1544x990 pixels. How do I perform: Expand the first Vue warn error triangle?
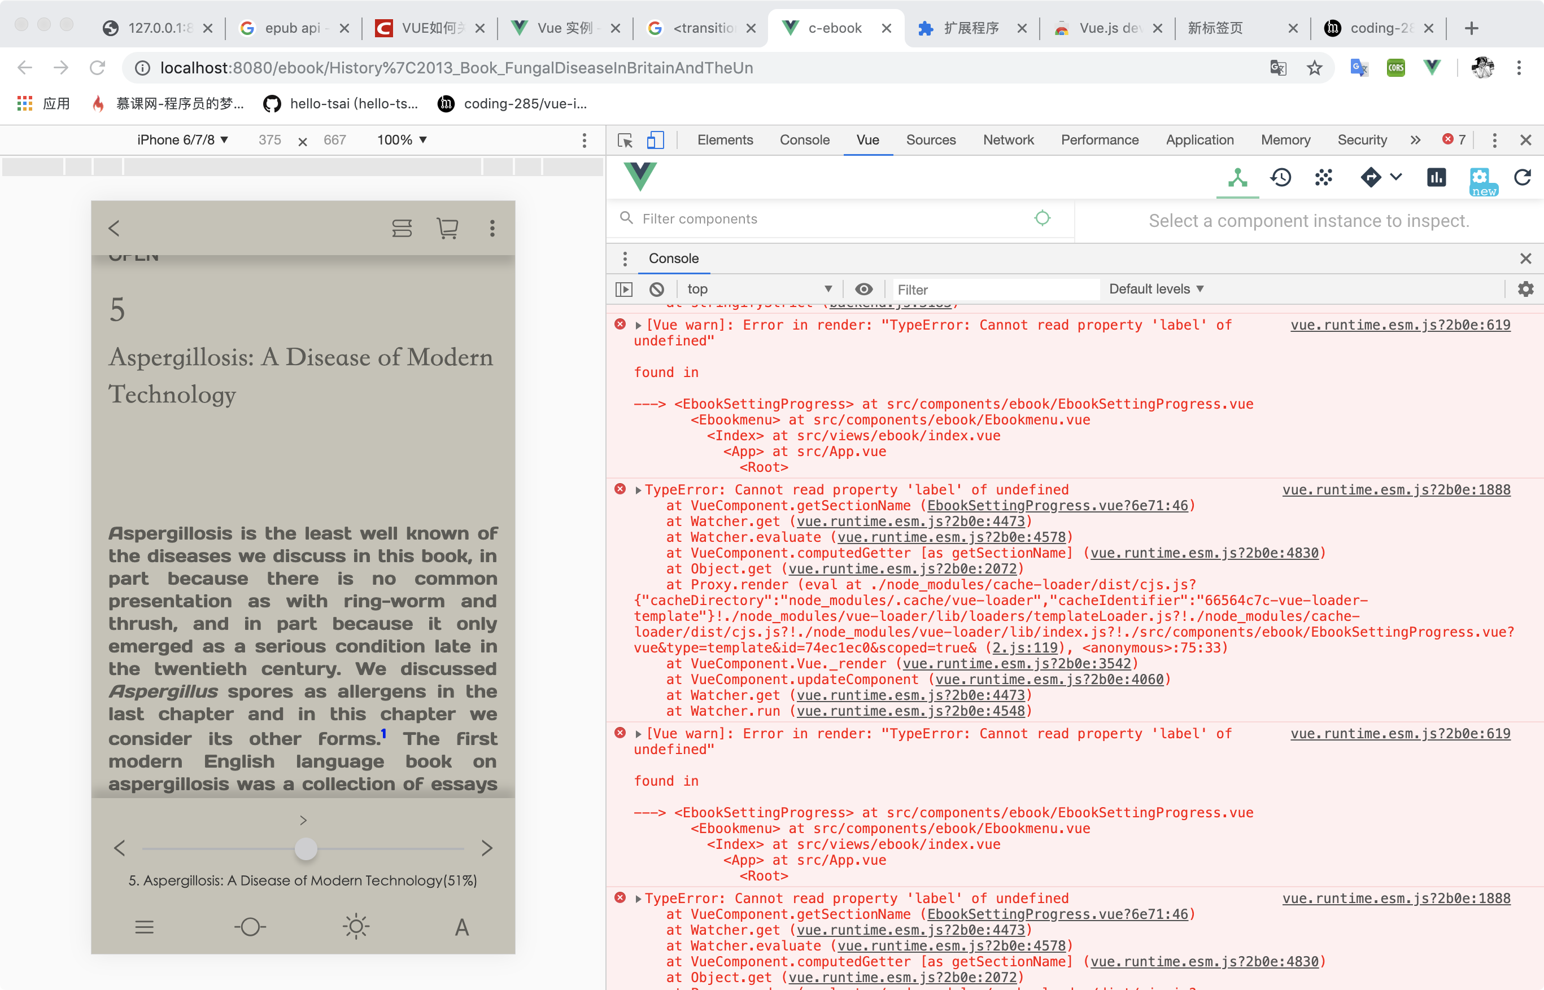[638, 325]
